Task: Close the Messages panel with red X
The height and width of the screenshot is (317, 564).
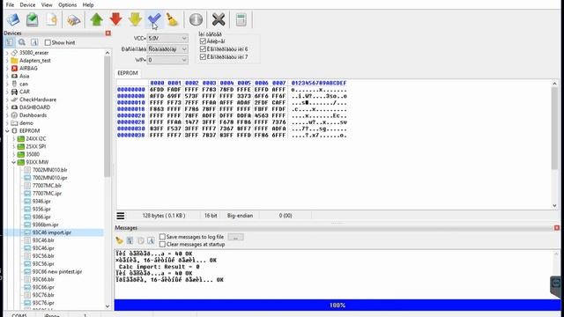Action: click(557, 228)
